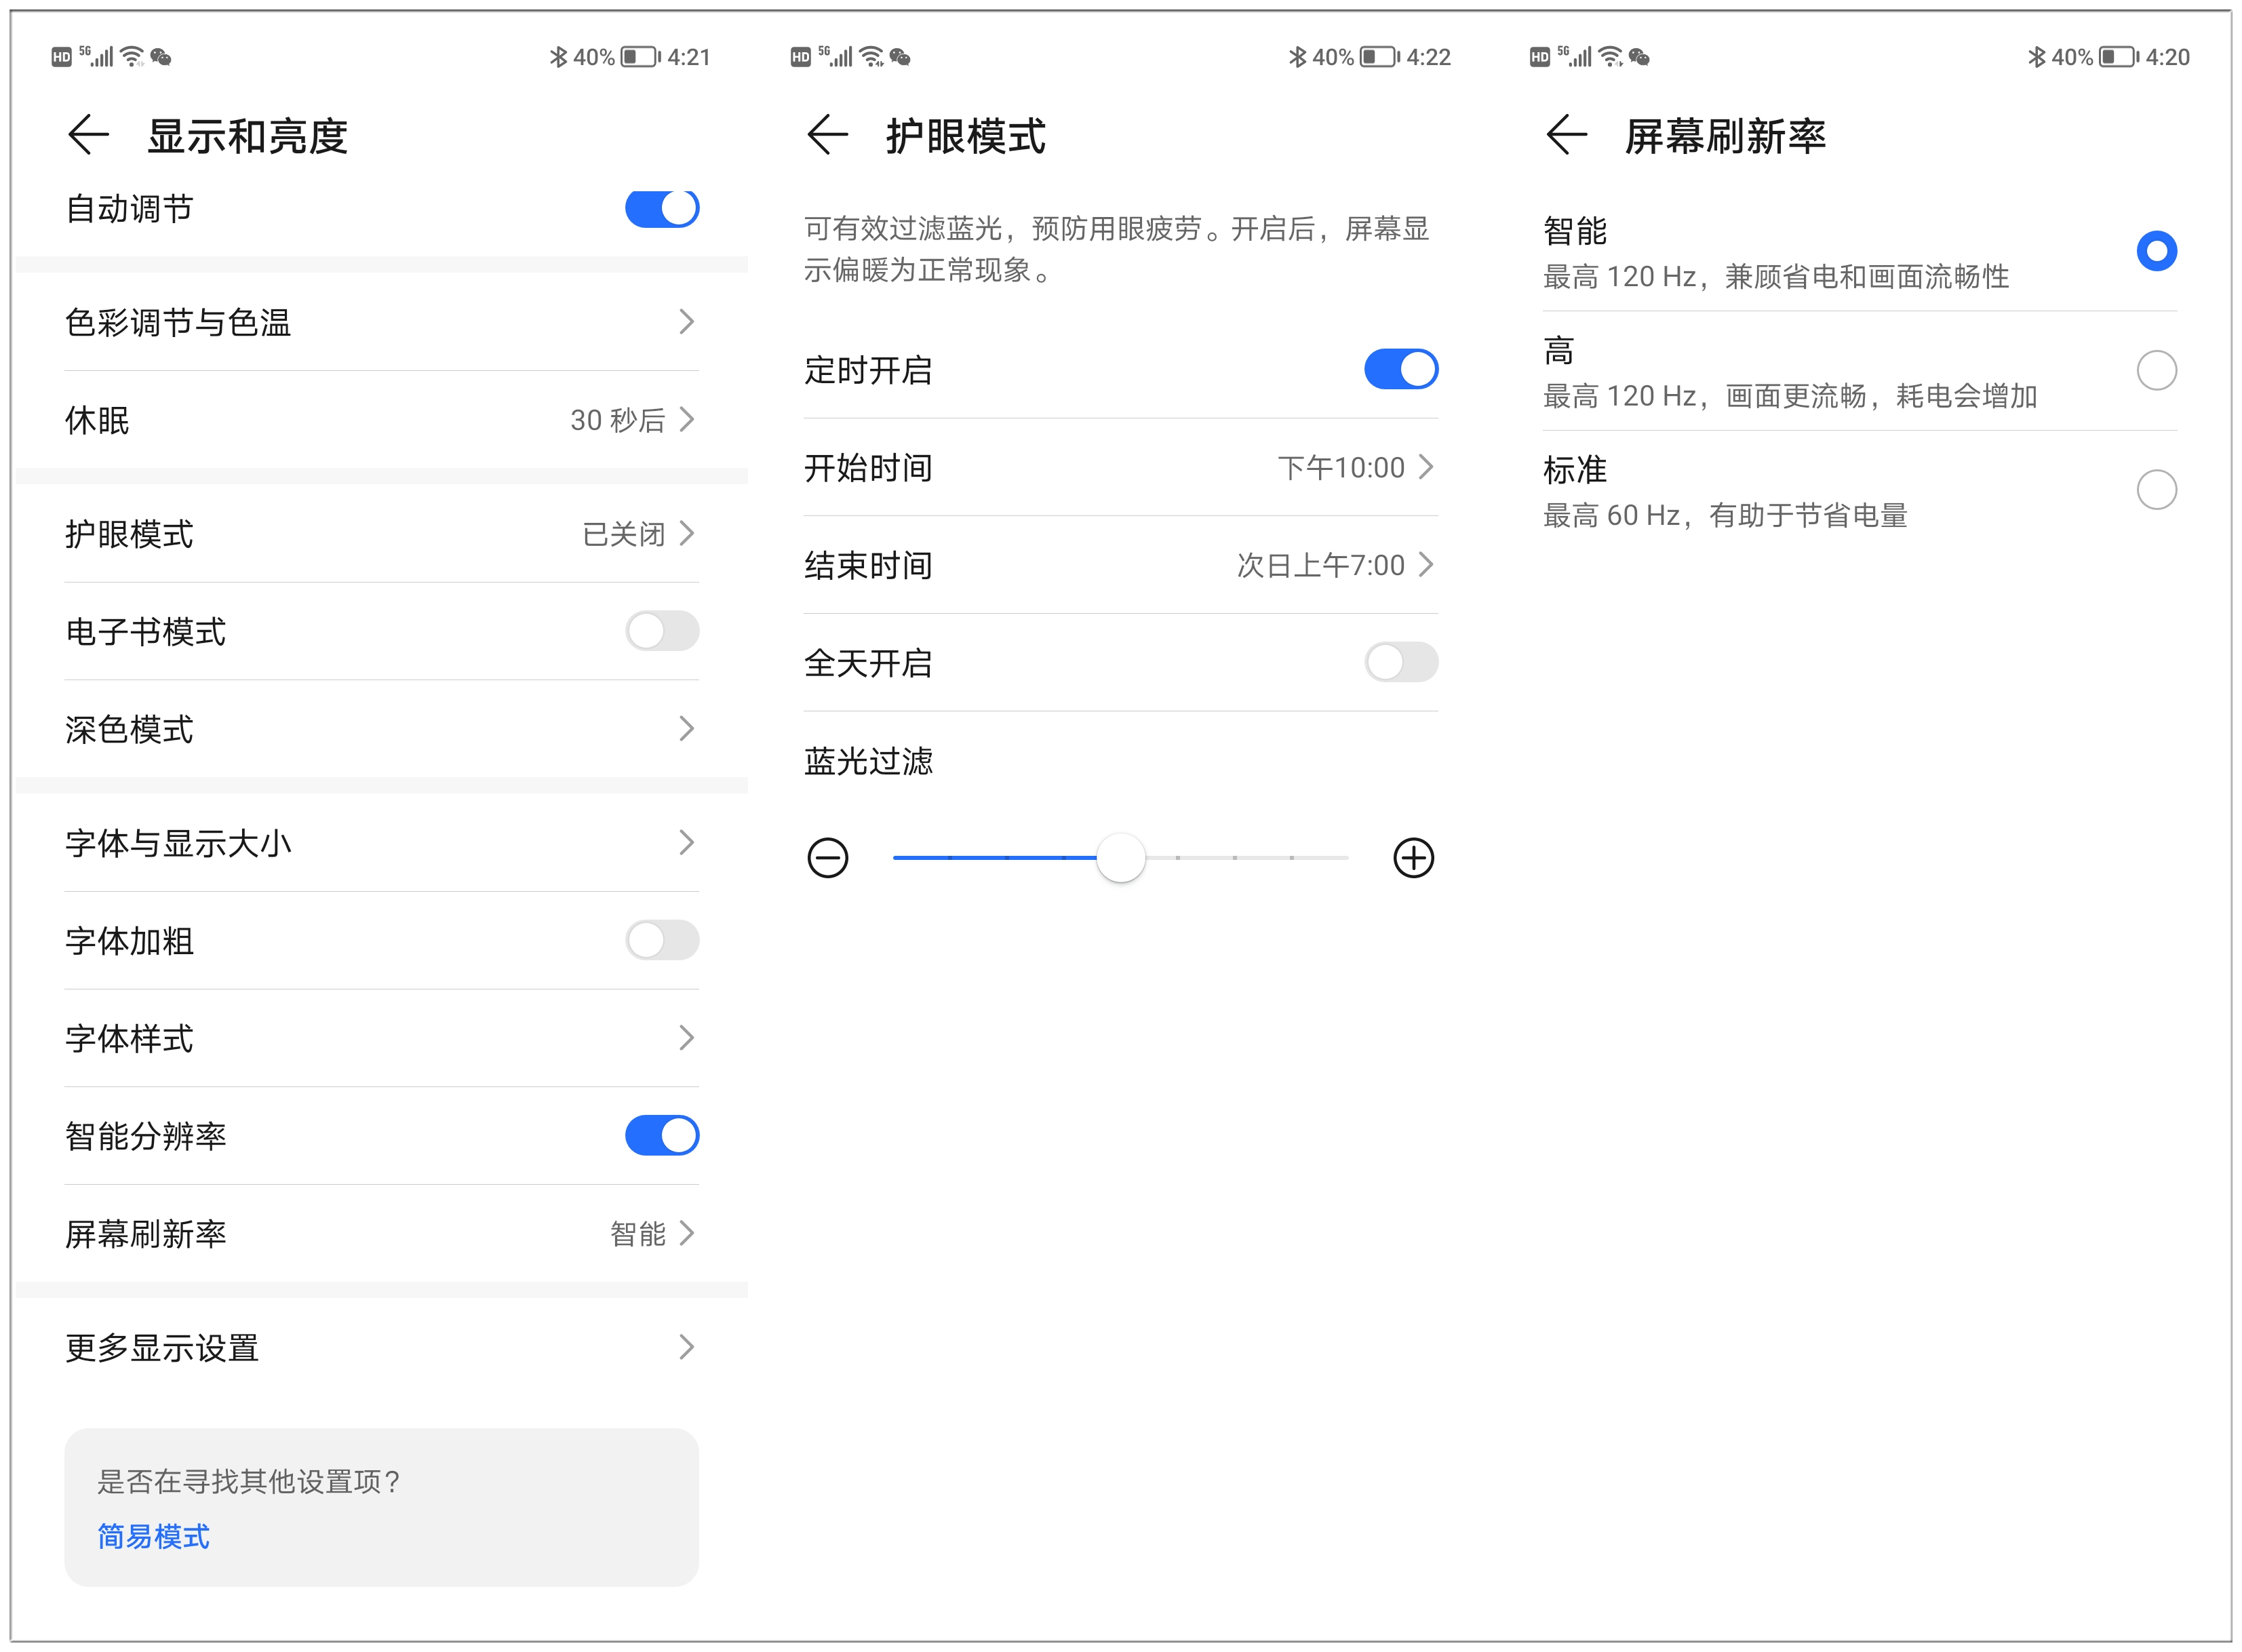Tap the battery icon on the 护眼模式 screen
Screen dimensions: 2242x1652
[1380, 57]
